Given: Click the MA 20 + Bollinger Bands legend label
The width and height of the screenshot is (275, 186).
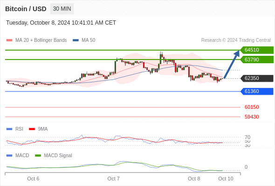Looking at the screenshot, I should (x=41, y=40).
